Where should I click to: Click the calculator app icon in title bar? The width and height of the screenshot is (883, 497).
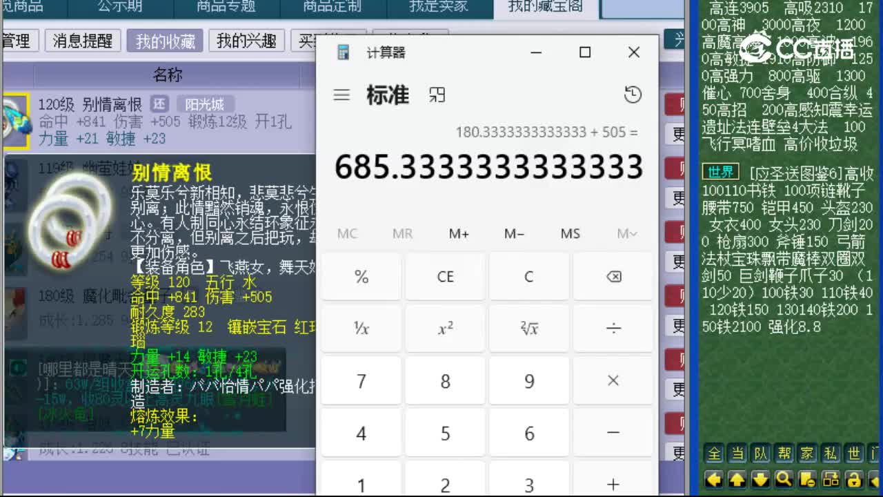(x=343, y=52)
